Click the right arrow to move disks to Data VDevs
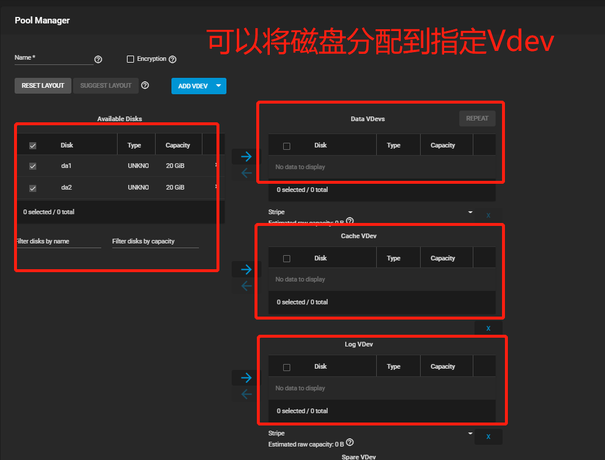The width and height of the screenshot is (605, 460). coord(245,156)
